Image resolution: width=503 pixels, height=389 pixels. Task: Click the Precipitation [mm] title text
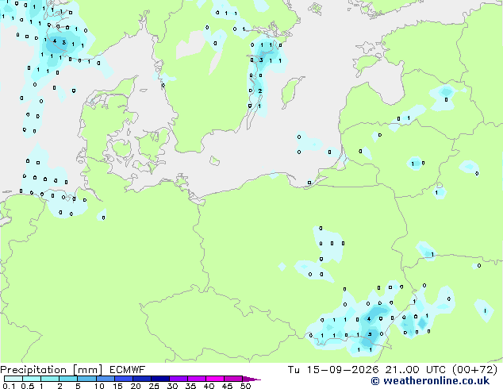[51, 370]
